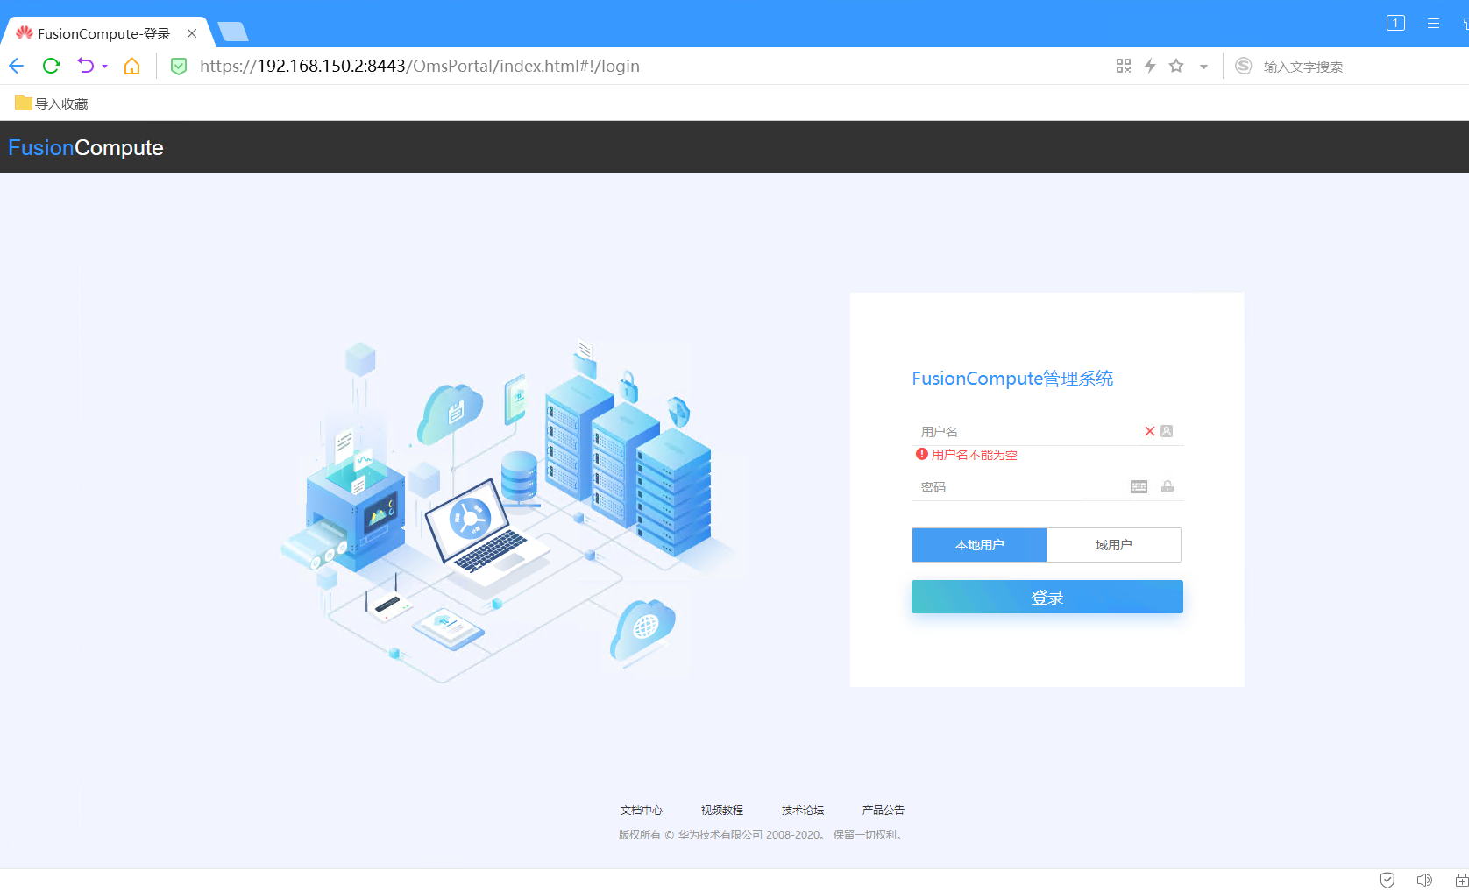Screen dimensions: 1469x892
Task: Click the lightning speed-mode icon
Action: point(1150,66)
